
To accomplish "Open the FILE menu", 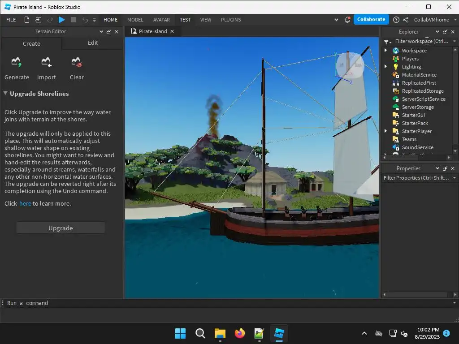I will click(11, 20).
